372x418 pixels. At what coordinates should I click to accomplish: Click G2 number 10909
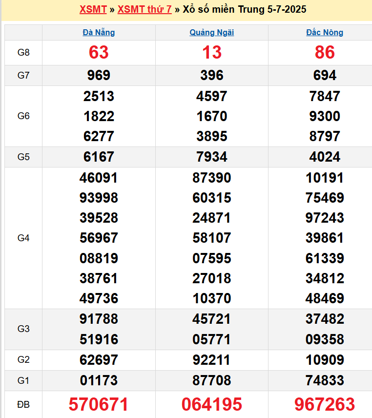(x=325, y=360)
